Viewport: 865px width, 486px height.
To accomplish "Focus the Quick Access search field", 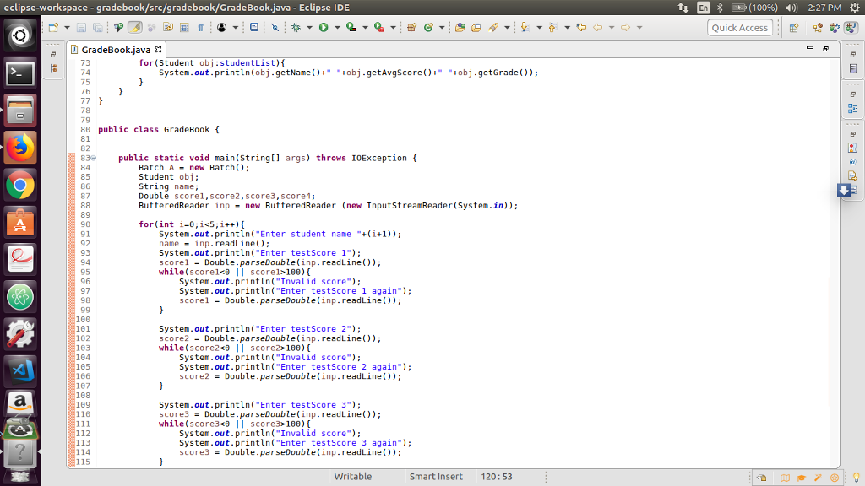I will (740, 28).
